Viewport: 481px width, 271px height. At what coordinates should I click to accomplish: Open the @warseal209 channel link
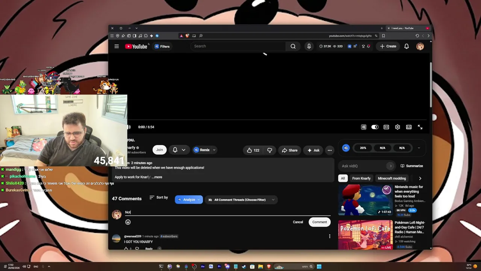[x=133, y=236]
